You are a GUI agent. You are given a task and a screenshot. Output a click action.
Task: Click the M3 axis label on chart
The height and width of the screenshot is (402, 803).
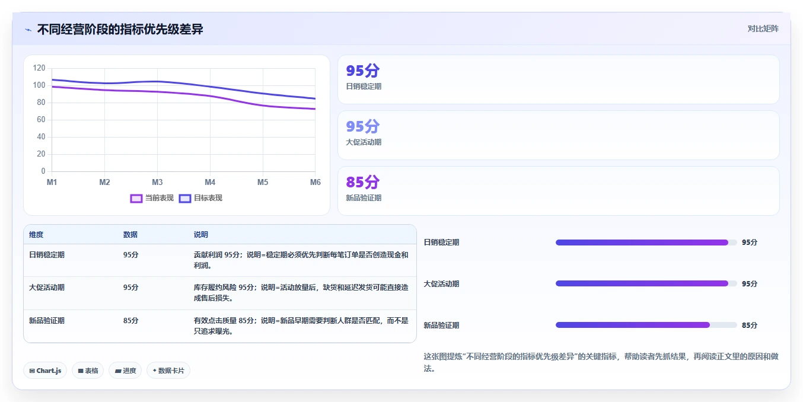click(157, 182)
